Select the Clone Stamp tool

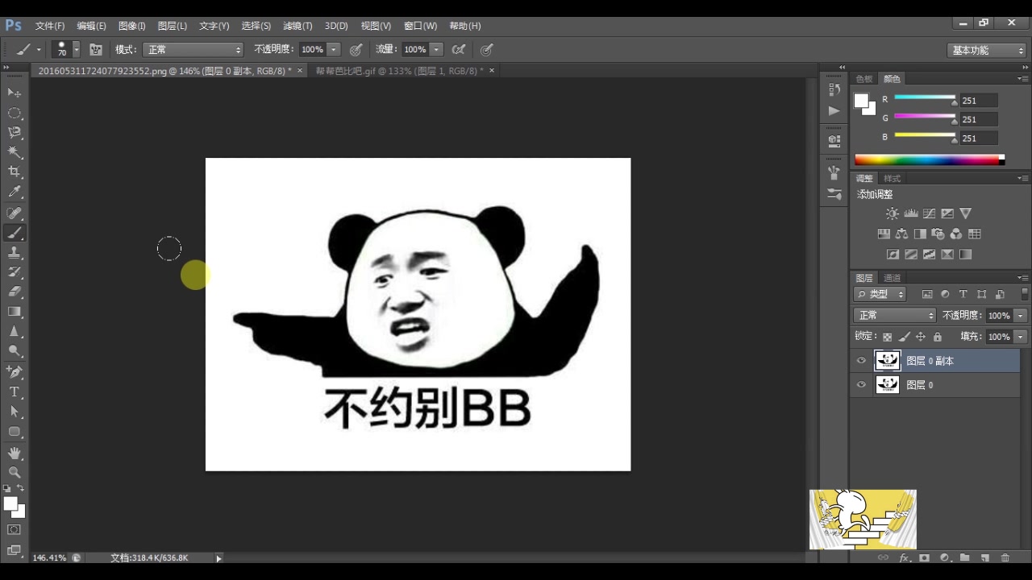click(x=15, y=252)
